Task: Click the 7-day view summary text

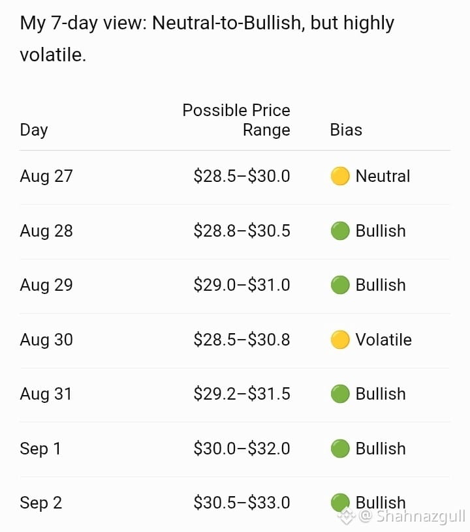Action: pos(207,39)
